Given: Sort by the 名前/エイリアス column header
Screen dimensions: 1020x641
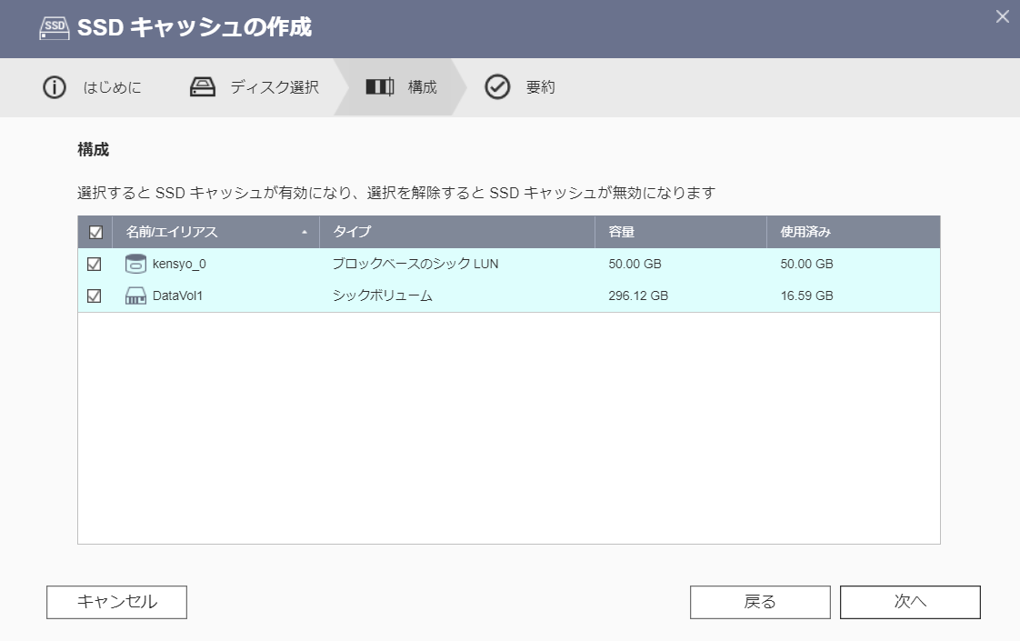Looking at the screenshot, I should [216, 232].
